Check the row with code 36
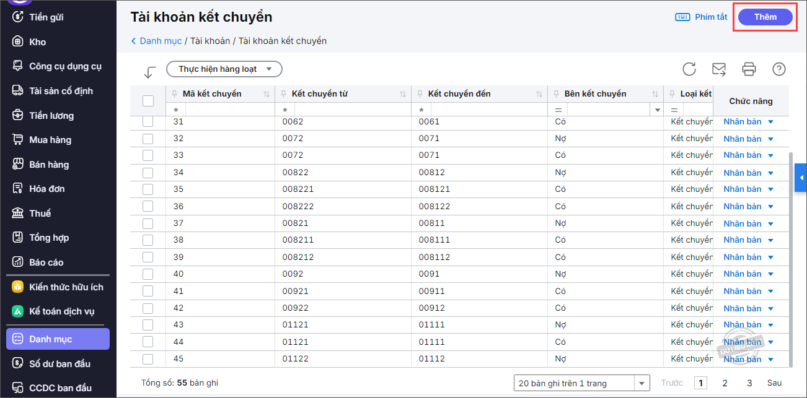The height and width of the screenshot is (398, 807). coord(148,206)
